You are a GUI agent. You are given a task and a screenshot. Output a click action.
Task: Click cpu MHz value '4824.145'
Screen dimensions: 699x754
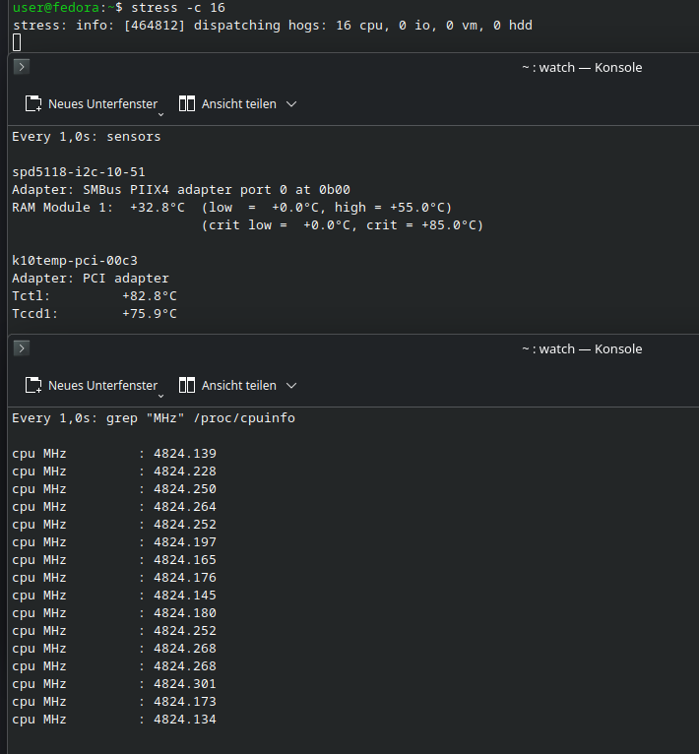[x=185, y=596]
